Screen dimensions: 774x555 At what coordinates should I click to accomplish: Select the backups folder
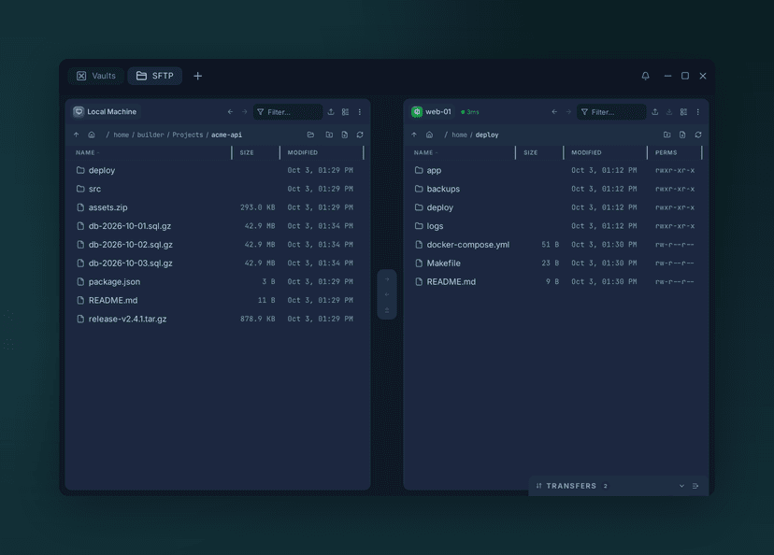coord(556,189)
